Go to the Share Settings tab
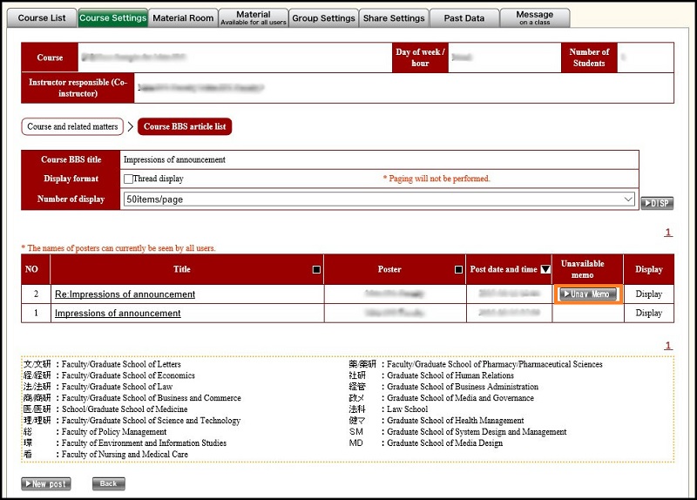The height and width of the screenshot is (500, 697). pyautogui.click(x=394, y=17)
